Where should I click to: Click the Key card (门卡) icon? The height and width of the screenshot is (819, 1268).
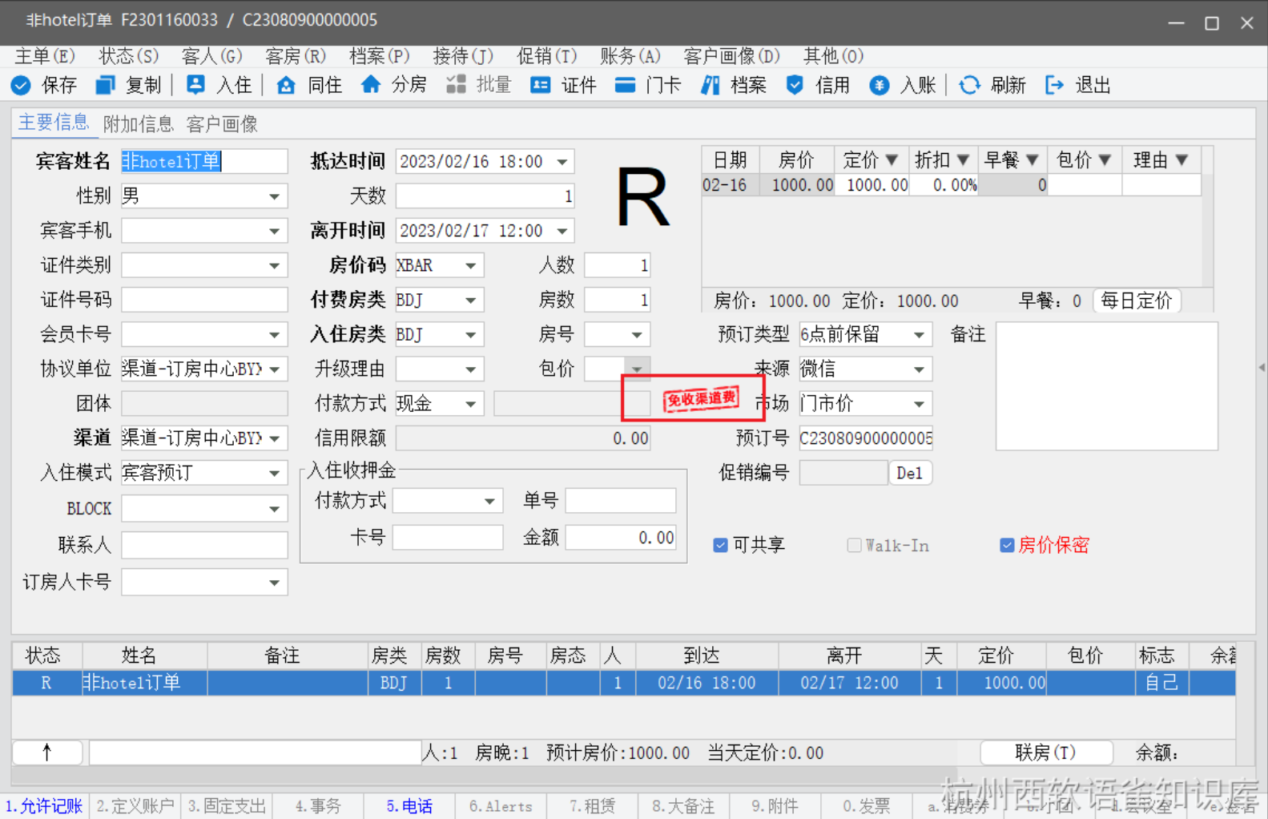tap(625, 85)
